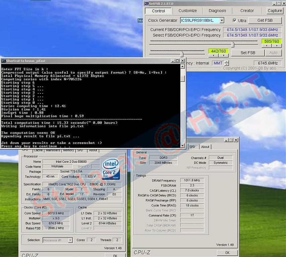
Task: Click the left arrow under 442/760
Action: point(213,55)
